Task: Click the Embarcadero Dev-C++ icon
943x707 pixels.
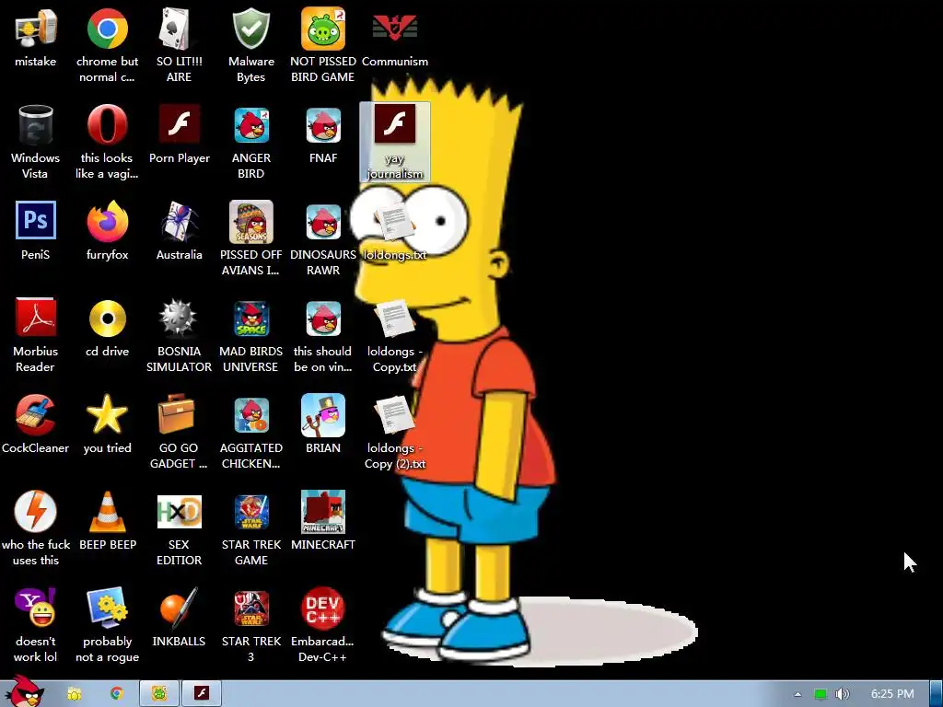Action: point(323,608)
